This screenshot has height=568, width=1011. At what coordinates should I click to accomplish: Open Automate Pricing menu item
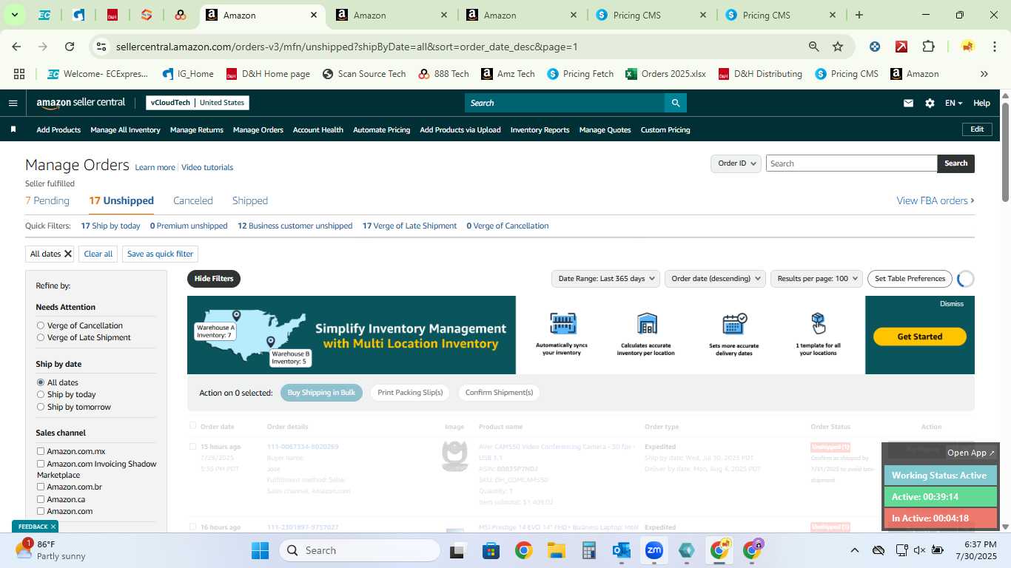[x=381, y=129]
